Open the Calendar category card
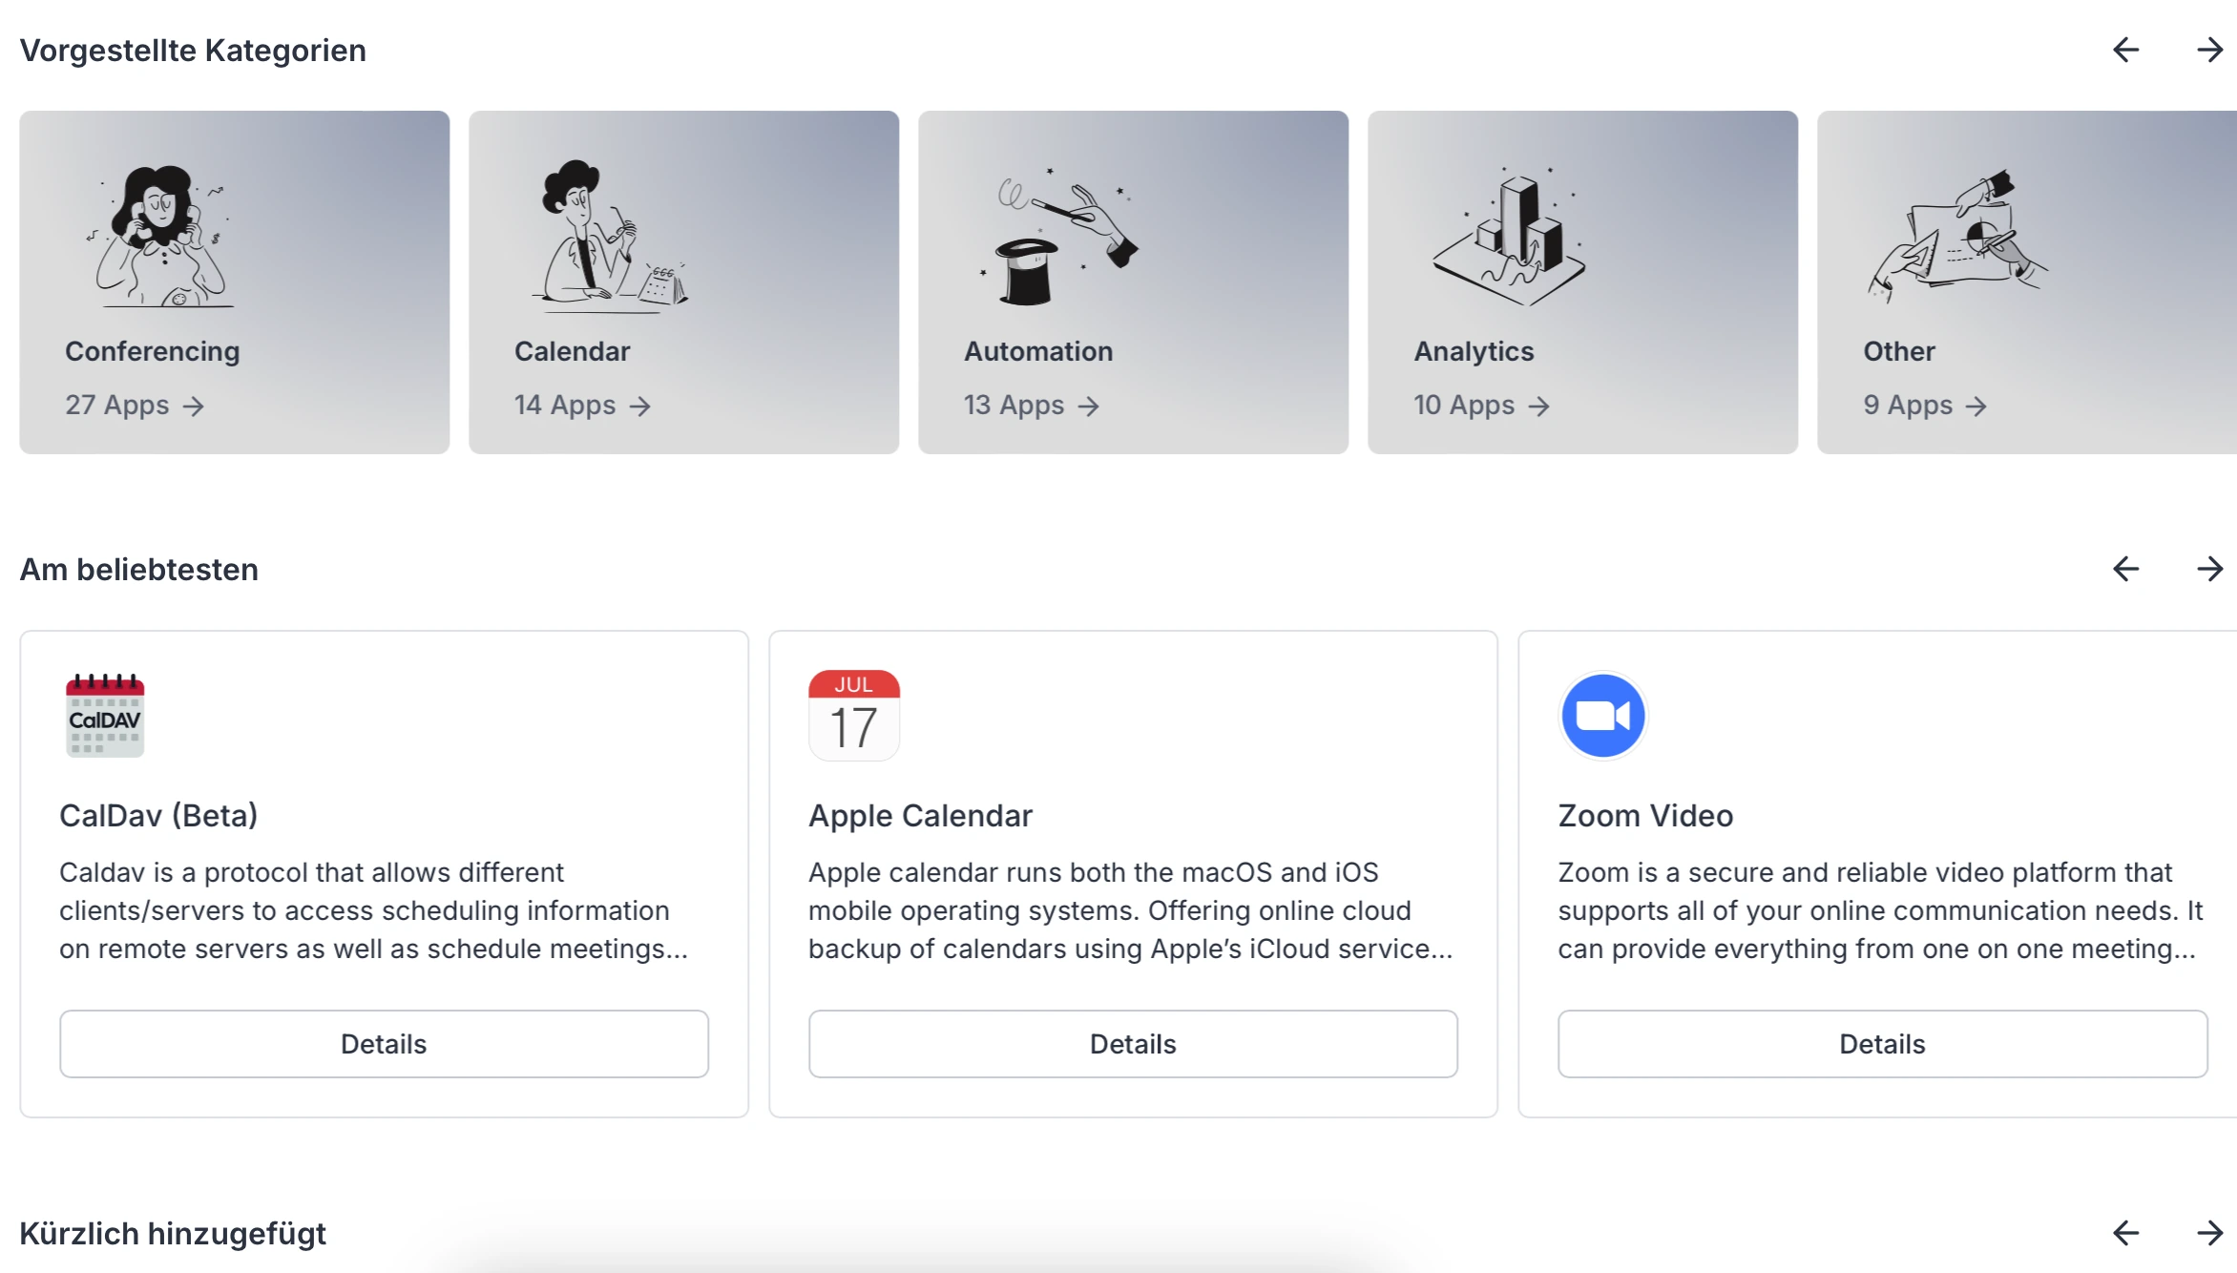The height and width of the screenshot is (1273, 2237). point(683,282)
